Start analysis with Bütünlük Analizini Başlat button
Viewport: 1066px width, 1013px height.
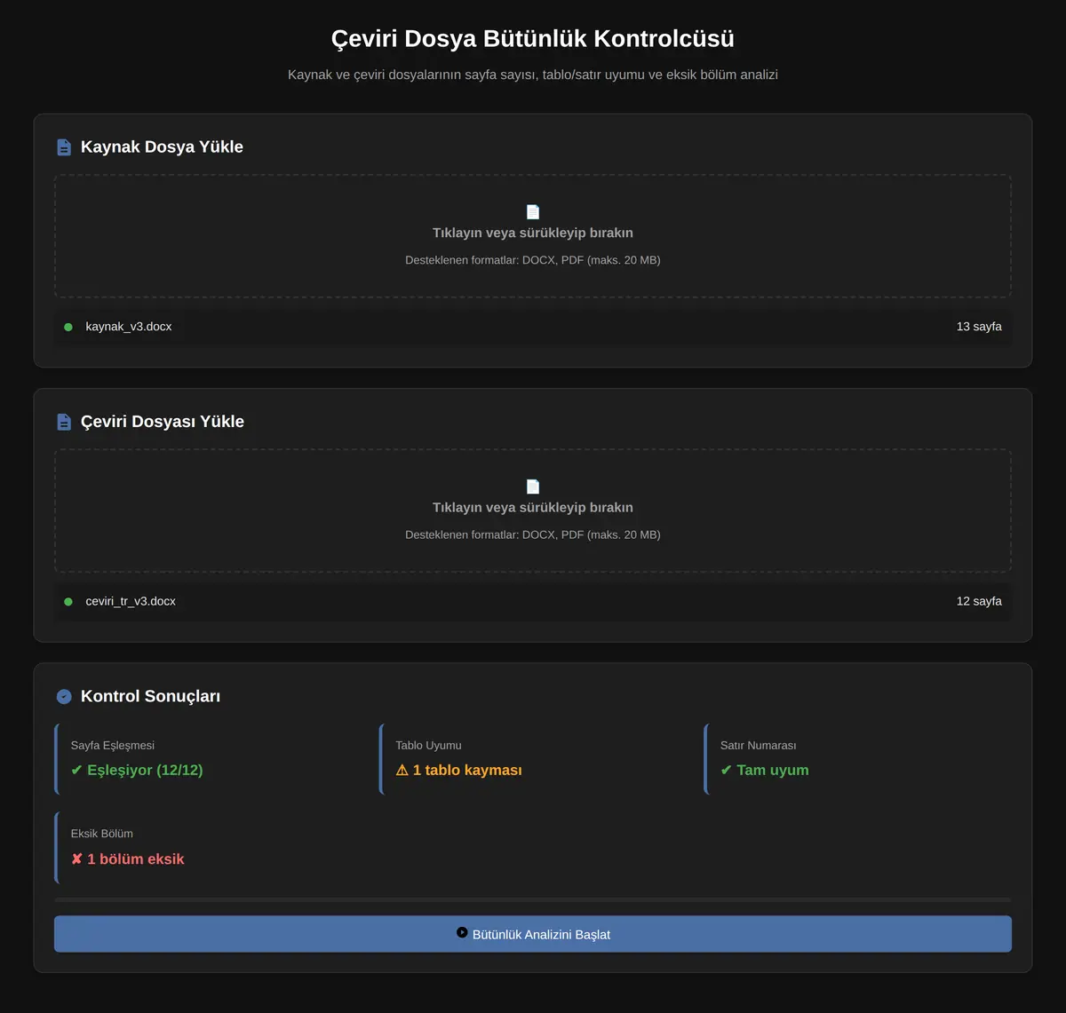pyautogui.click(x=533, y=934)
